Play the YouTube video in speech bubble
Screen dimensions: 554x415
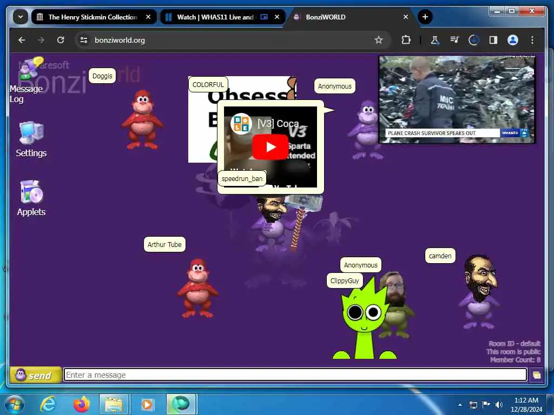tap(271, 147)
